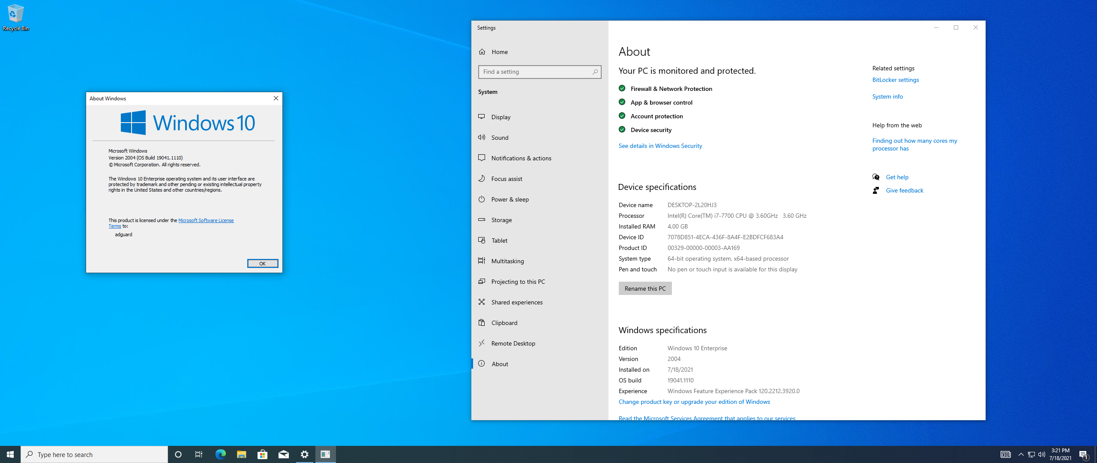
Task: Open System info link
Action: 887,96
